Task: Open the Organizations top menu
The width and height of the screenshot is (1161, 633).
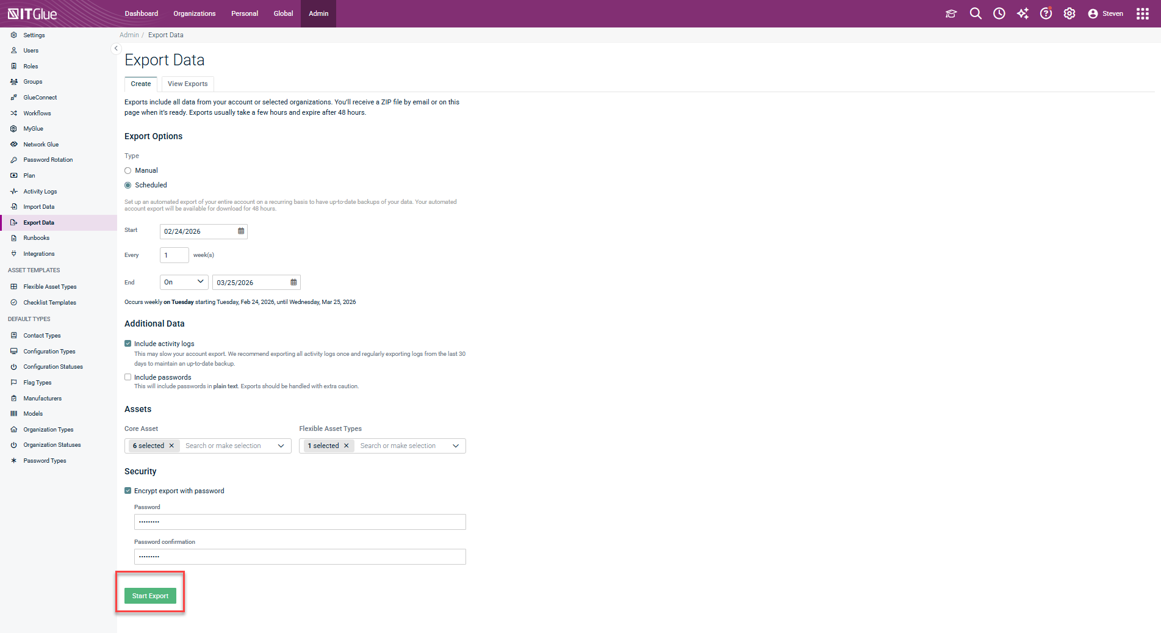Action: coord(194,13)
